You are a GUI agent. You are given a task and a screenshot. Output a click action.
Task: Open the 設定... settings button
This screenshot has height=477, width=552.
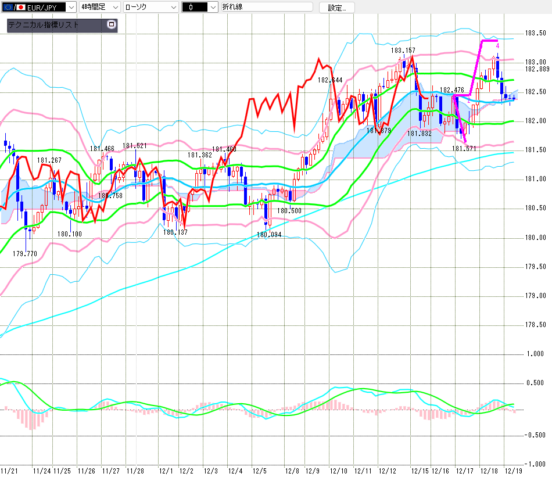(x=336, y=8)
